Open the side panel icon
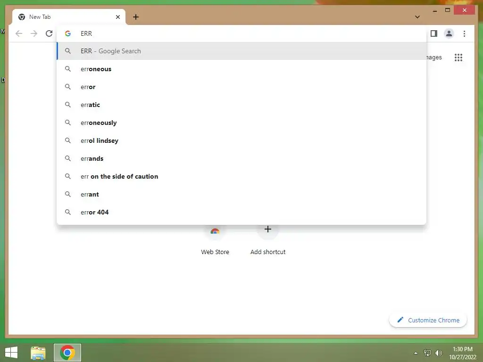The image size is (483, 362). 434,33
